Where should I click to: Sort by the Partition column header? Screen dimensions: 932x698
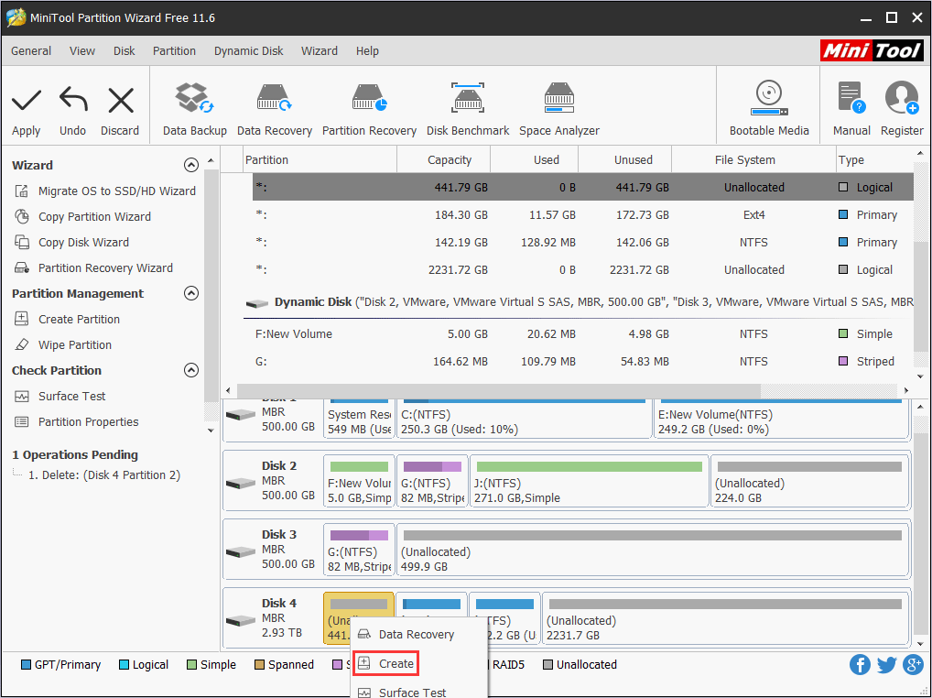click(x=320, y=160)
